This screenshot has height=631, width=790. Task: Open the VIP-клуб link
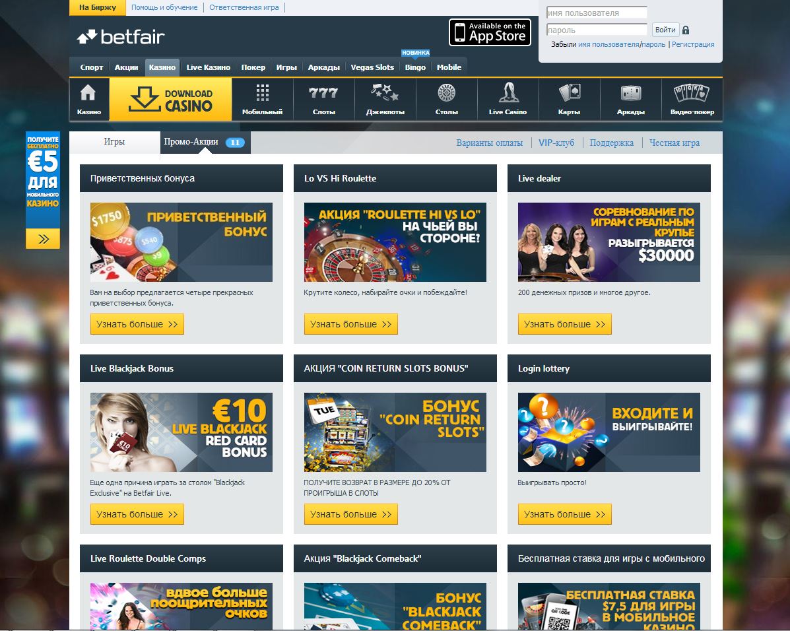click(556, 143)
